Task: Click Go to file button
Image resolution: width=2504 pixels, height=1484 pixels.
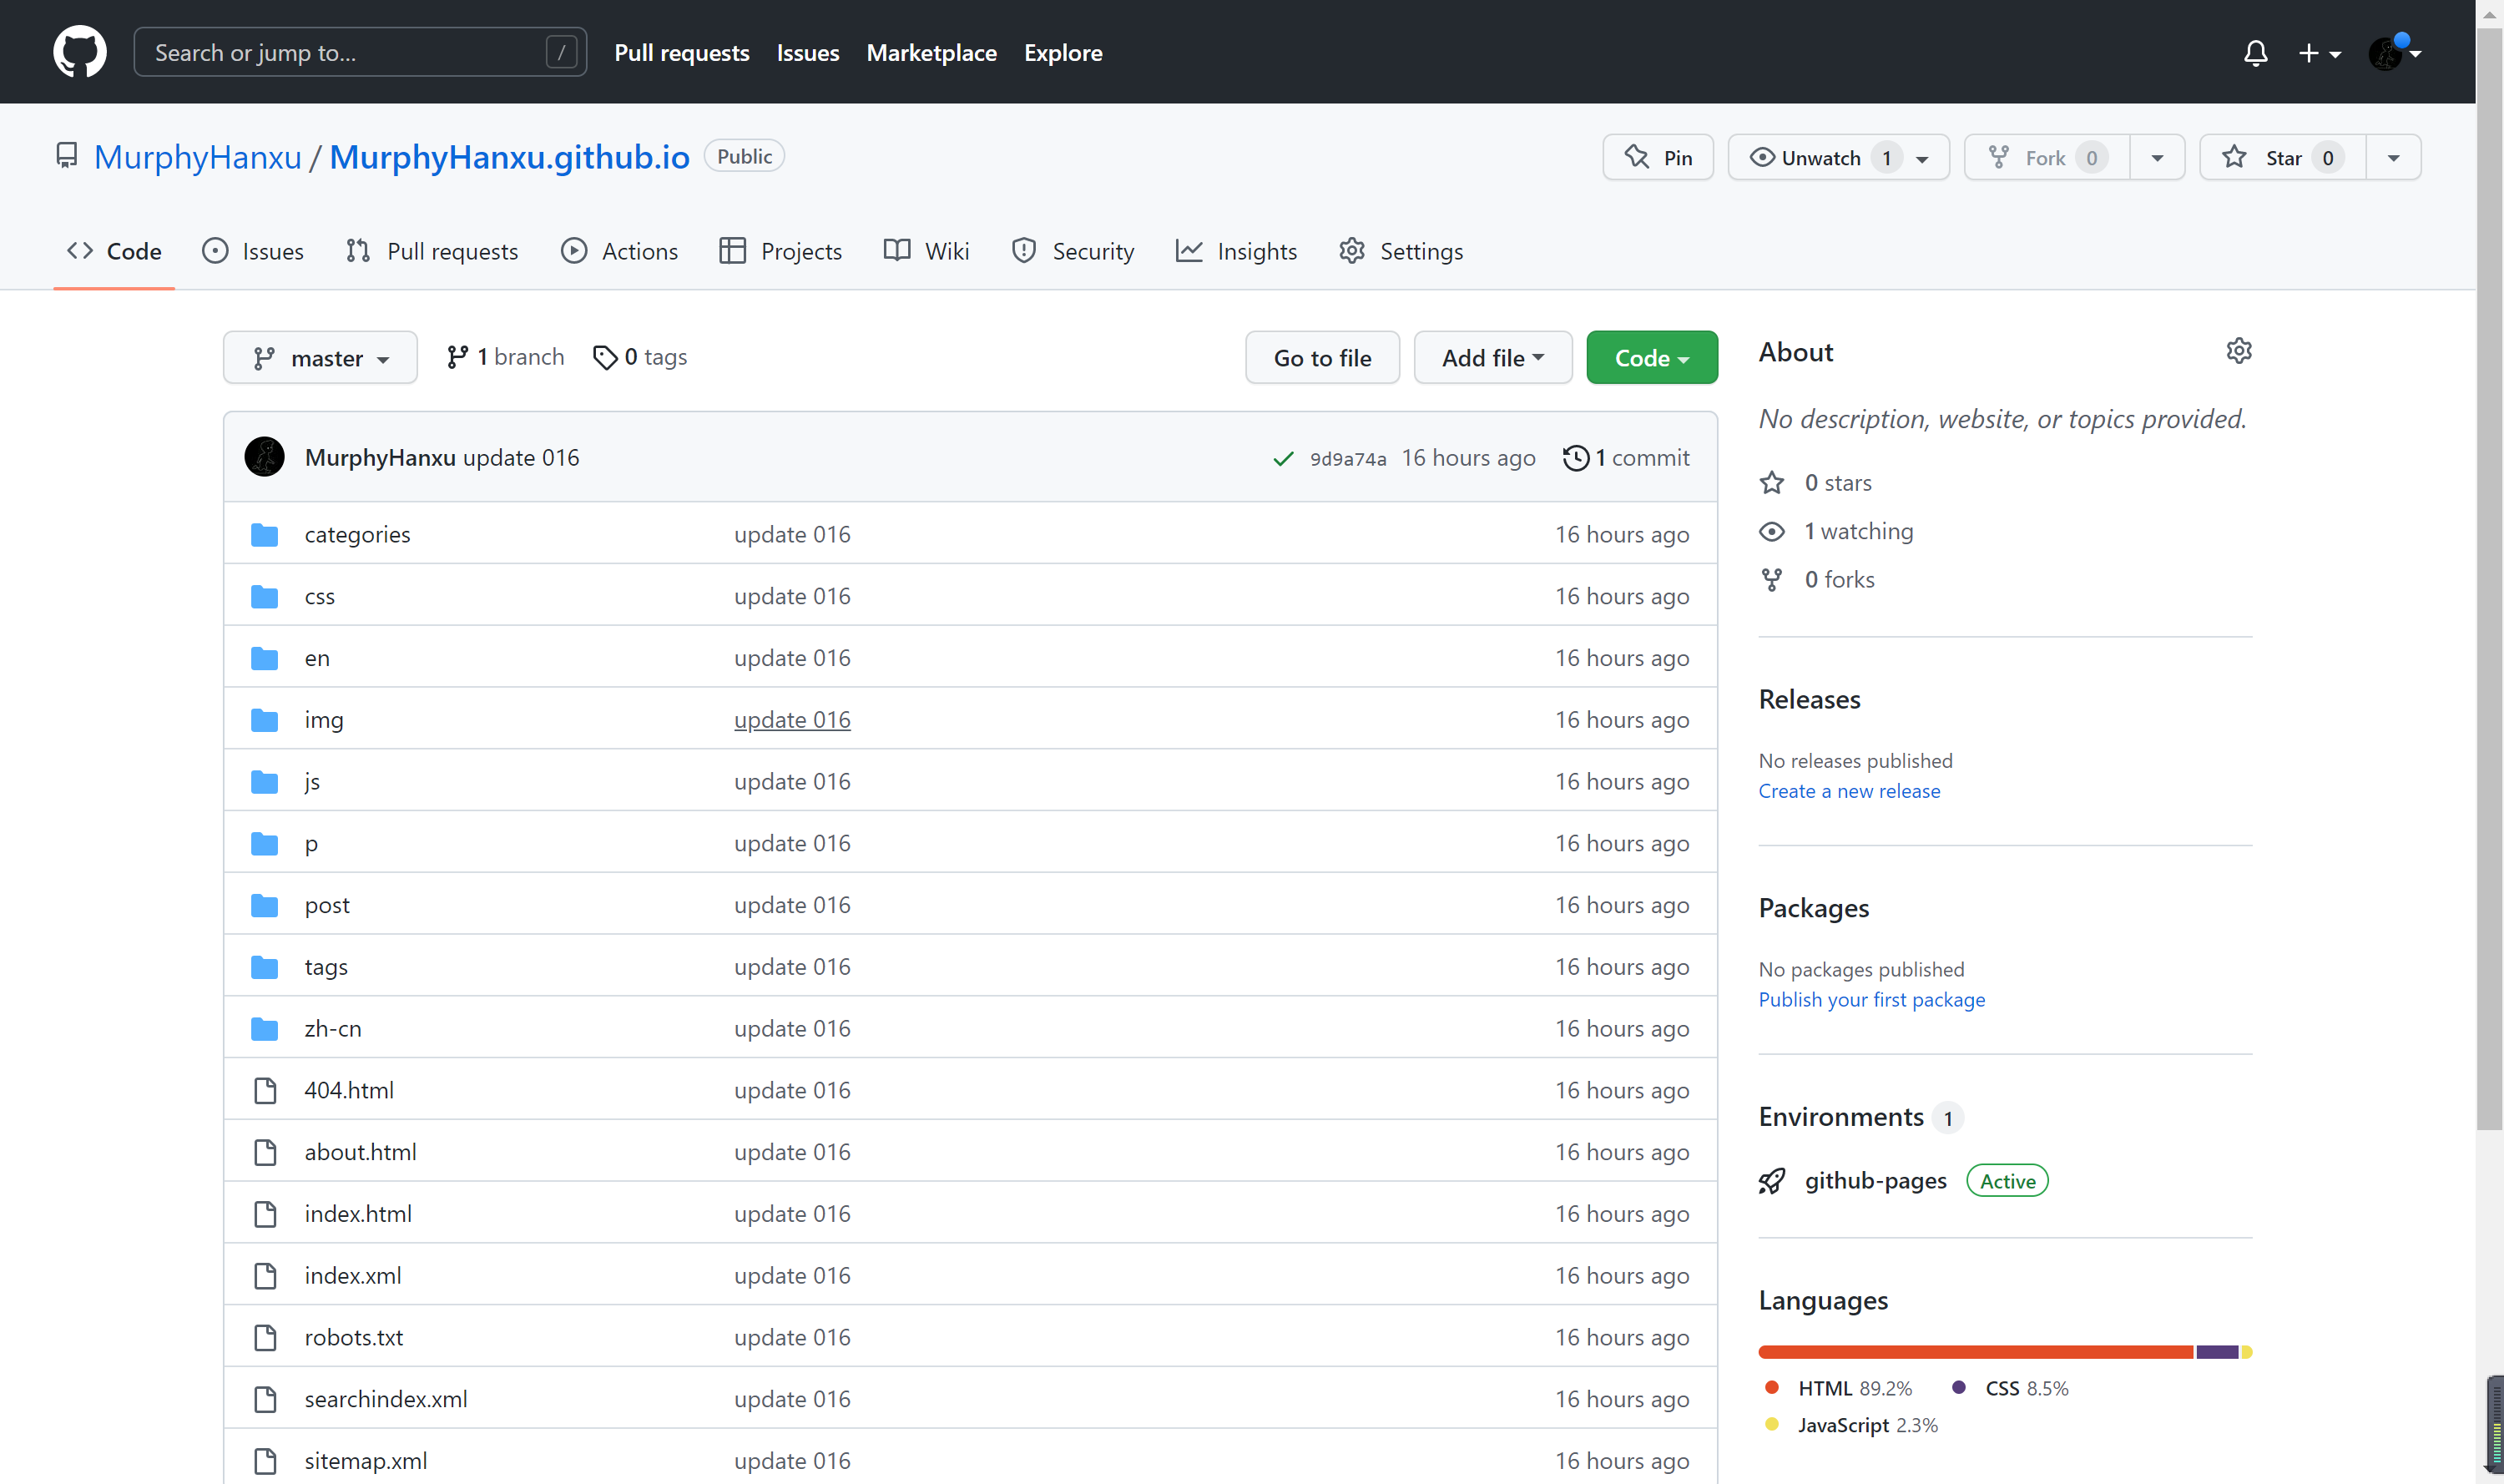Action: point(1322,357)
